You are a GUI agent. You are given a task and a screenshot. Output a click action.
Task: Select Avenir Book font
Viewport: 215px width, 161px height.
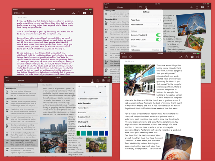[x=93, y=108]
